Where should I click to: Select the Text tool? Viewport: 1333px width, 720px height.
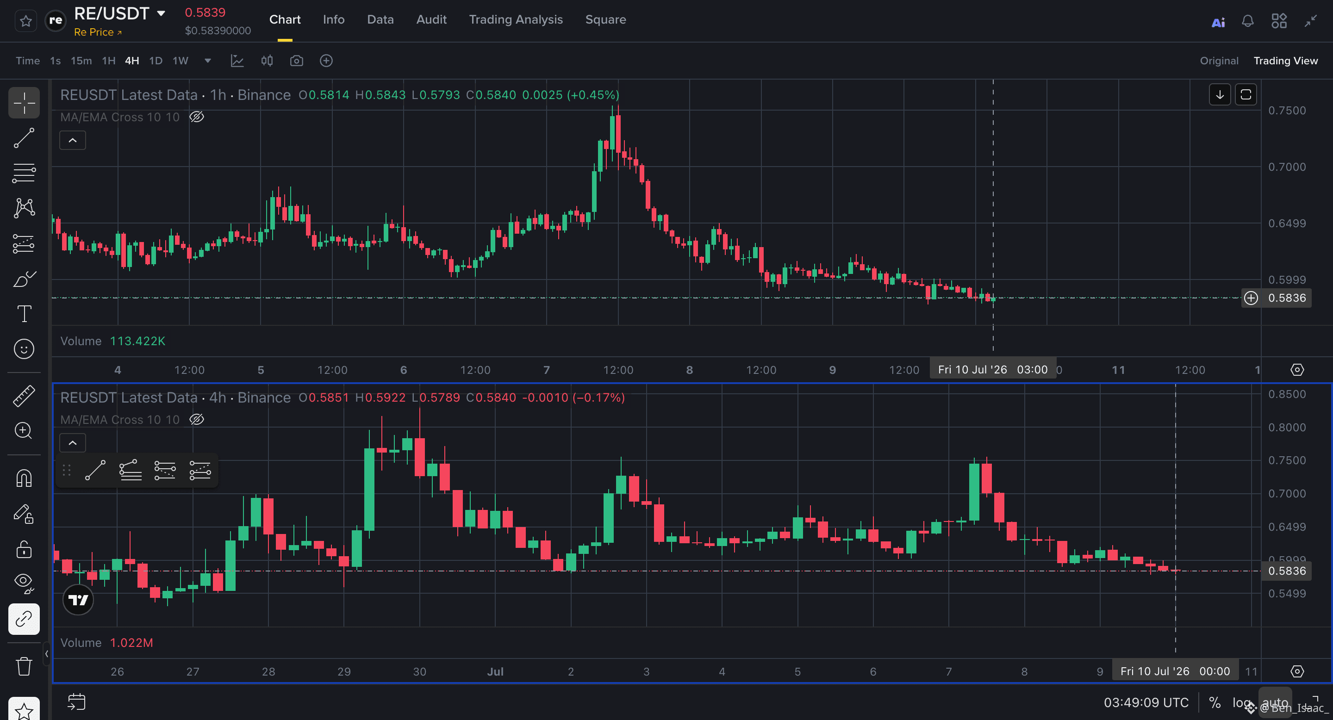point(24,314)
